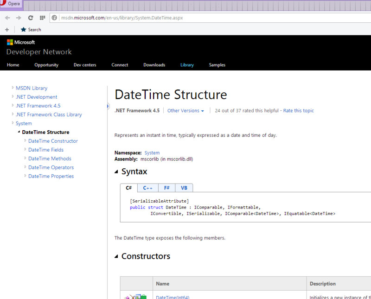
Task: Open DateTime(Int64) constructor link
Action: [x=173, y=297]
